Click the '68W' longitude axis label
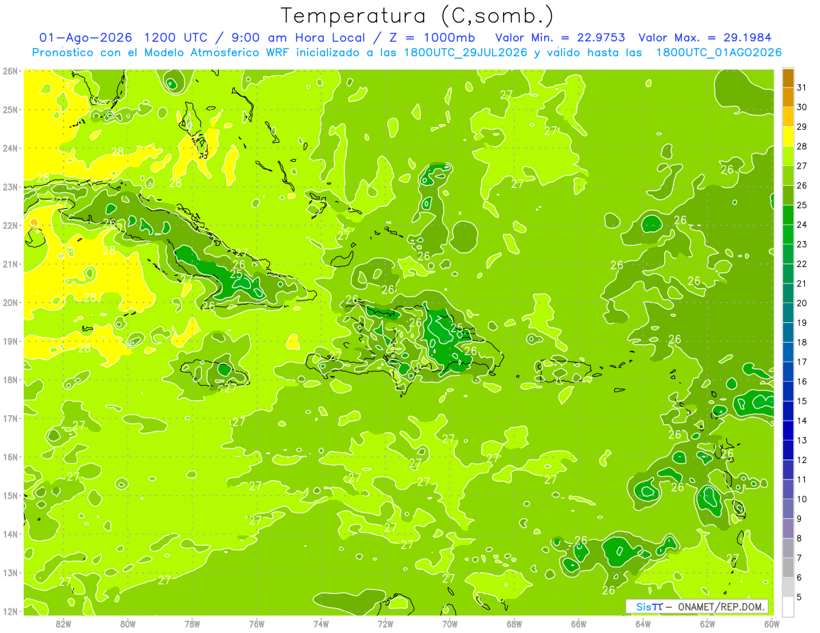 tap(514, 624)
